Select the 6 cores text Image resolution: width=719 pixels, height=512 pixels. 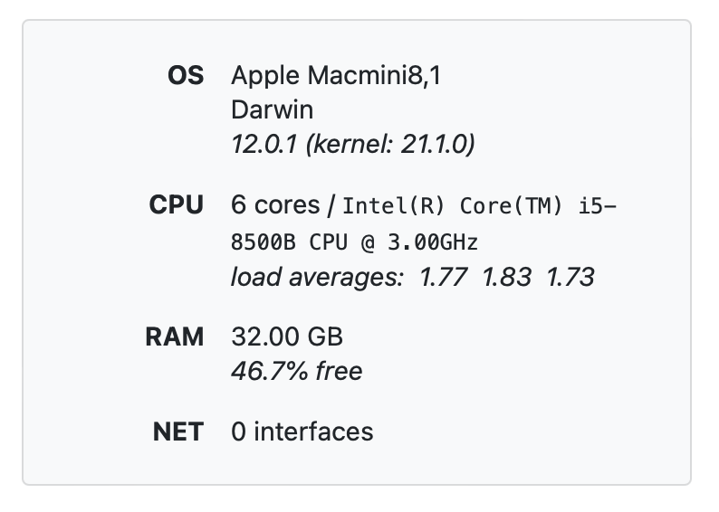[275, 205]
